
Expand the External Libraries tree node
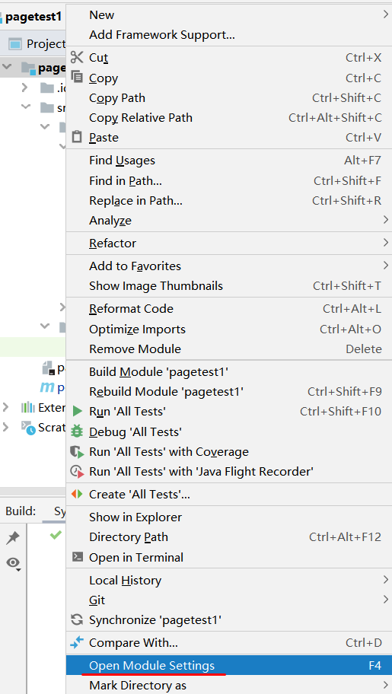(x=5, y=407)
